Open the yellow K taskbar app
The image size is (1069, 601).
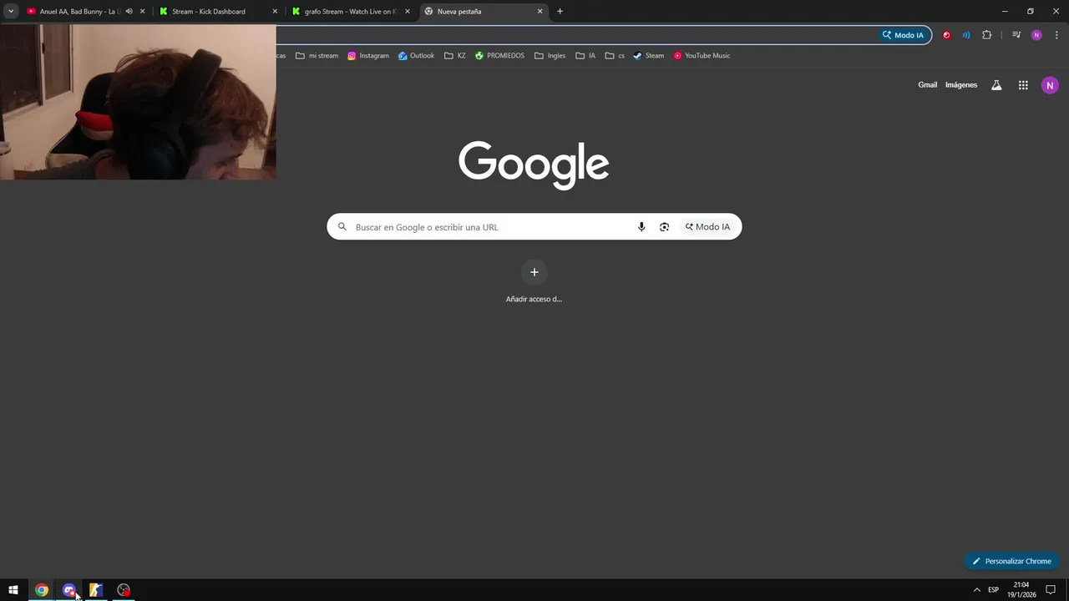click(x=96, y=590)
